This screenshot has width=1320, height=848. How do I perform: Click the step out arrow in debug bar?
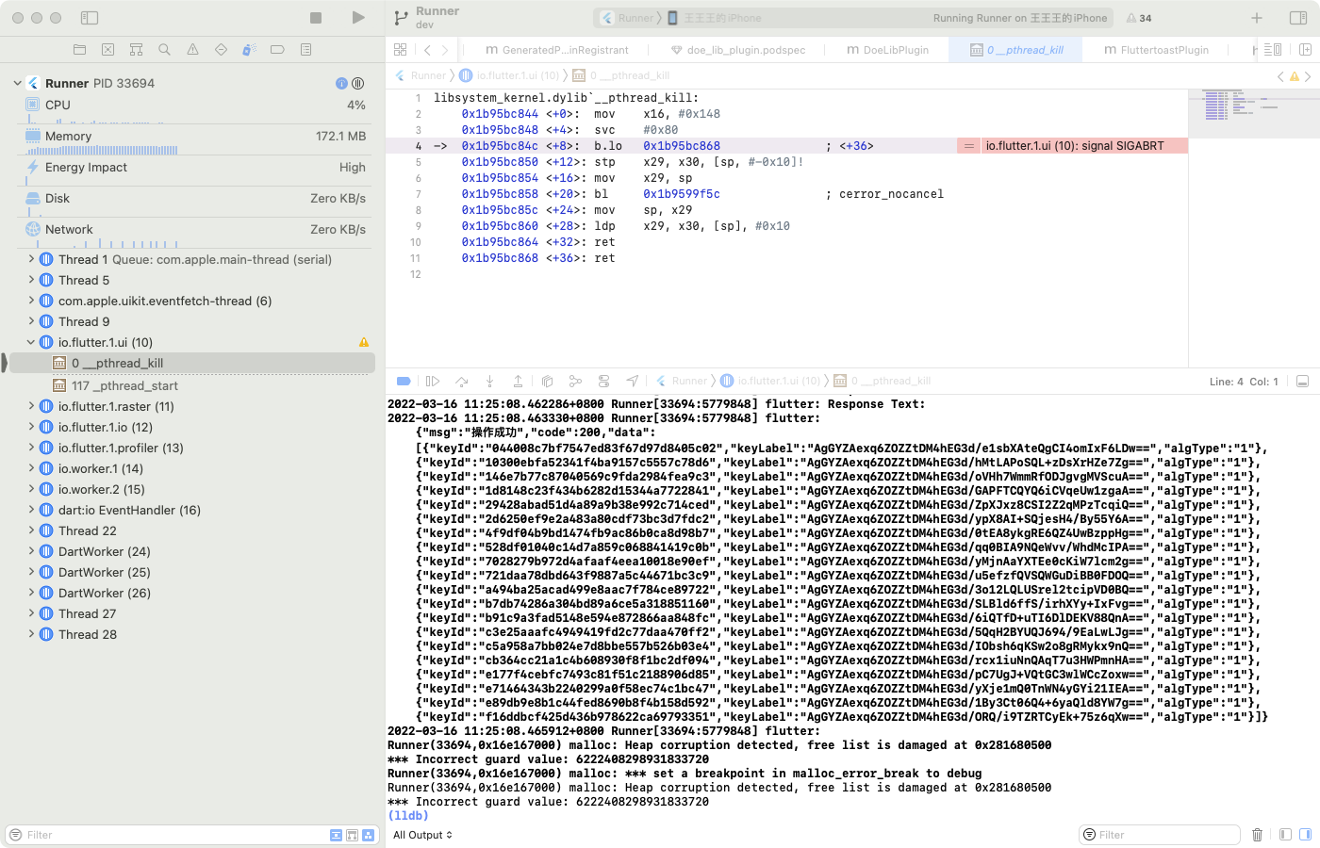518,381
